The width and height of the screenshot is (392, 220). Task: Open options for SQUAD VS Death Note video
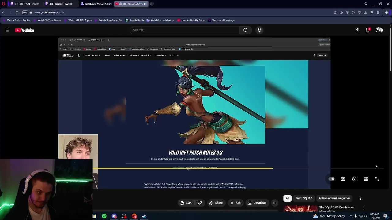[x=364, y=208]
